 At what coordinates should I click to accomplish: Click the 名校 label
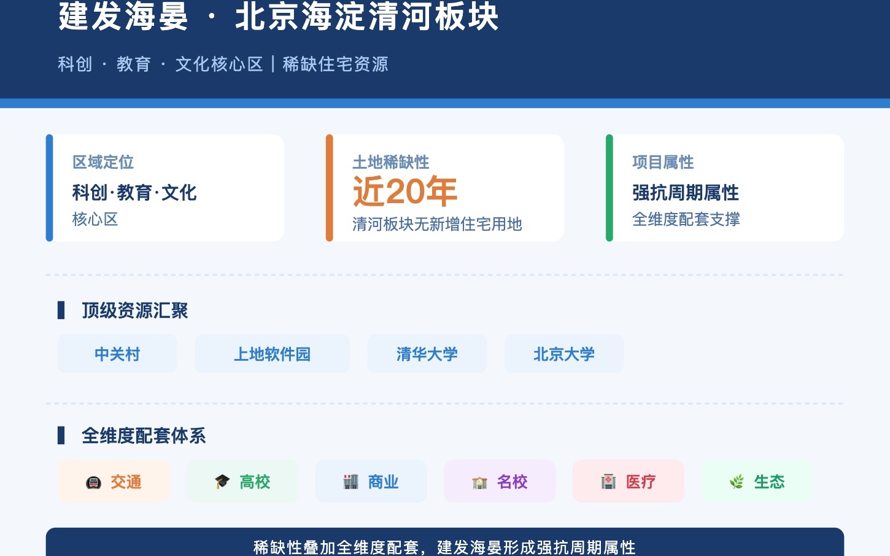click(513, 482)
